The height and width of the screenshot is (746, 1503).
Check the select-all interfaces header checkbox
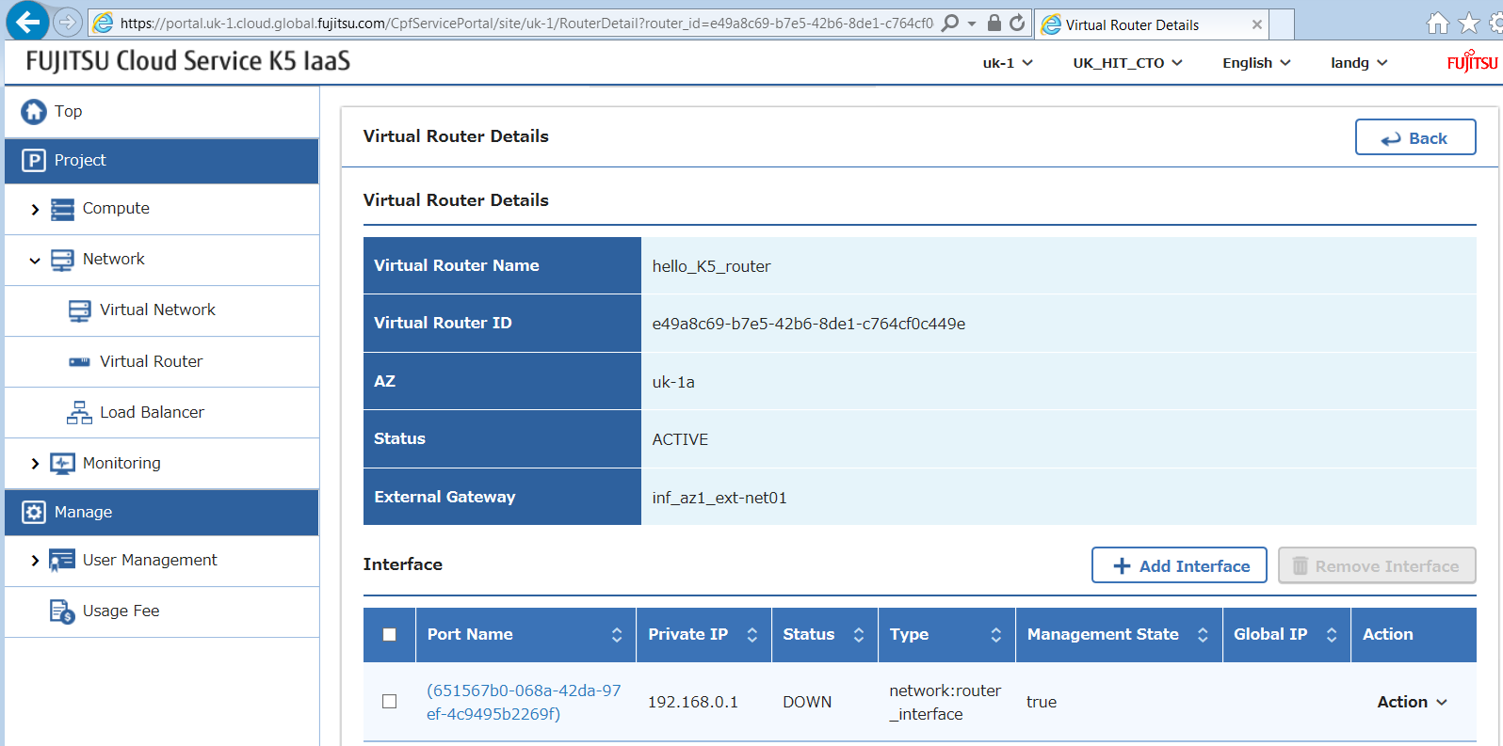[x=389, y=635]
